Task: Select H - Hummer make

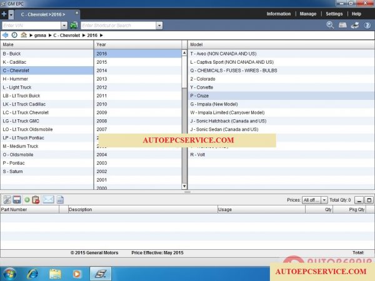Action: point(47,79)
